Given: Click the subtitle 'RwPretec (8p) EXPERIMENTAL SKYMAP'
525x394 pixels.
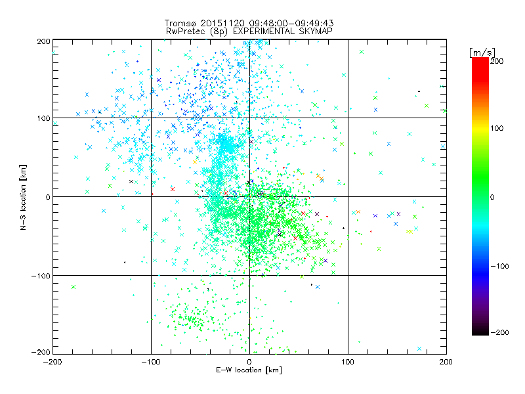Looking at the screenshot, I should tap(249, 31).
